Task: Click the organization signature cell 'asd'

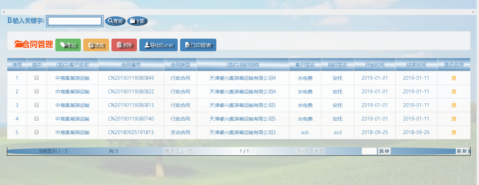Action: point(338,132)
